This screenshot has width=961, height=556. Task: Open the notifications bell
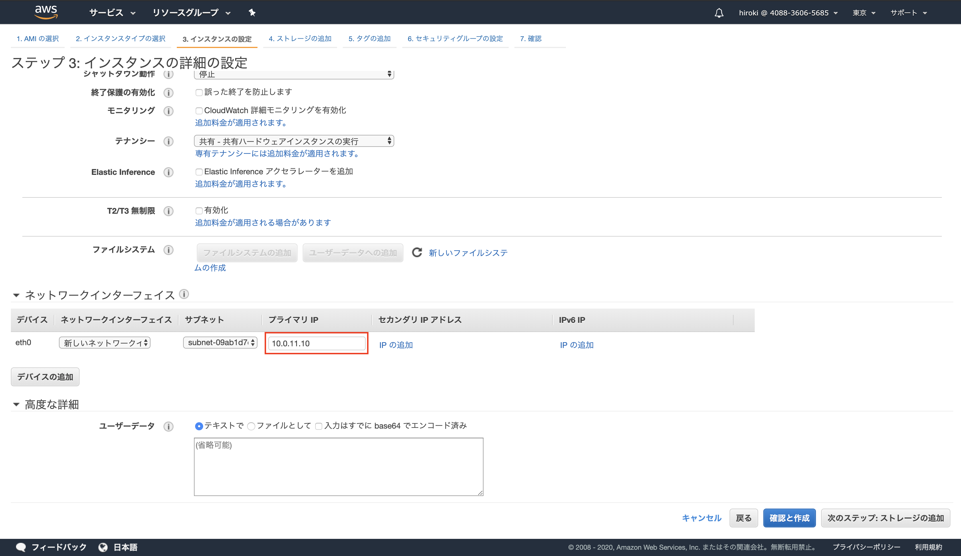[x=719, y=13]
